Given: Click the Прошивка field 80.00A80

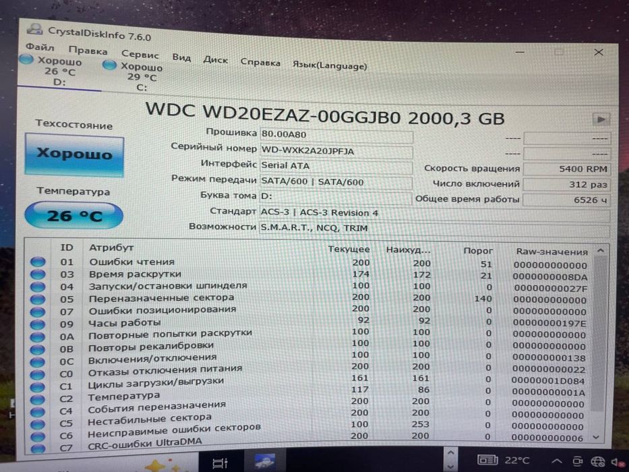Looking at the screenshot, I should 336,136.
